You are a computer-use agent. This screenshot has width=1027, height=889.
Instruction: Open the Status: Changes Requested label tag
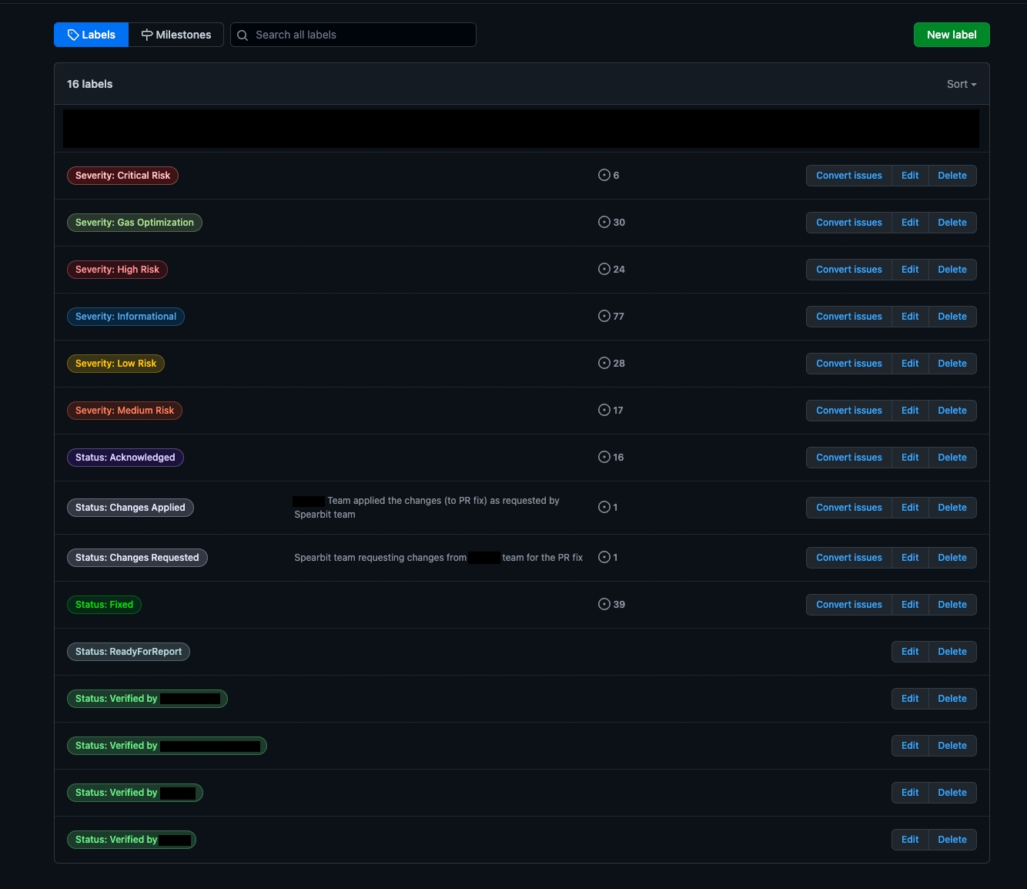(x=137, y=558)
